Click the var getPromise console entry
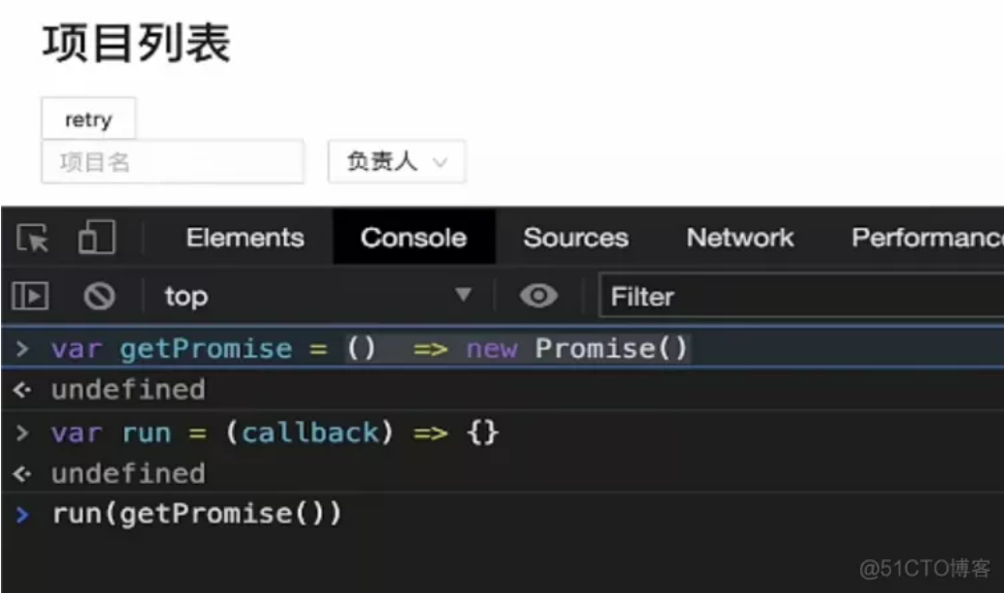Screen dimensions: 1004x593 (x=371, y=348)
